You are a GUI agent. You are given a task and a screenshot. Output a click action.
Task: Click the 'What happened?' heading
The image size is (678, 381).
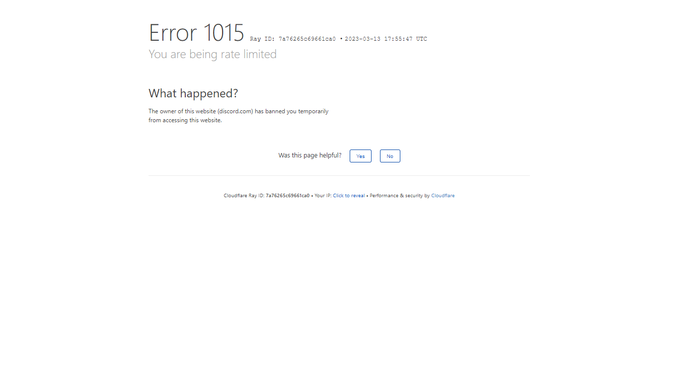pos(193,93)
